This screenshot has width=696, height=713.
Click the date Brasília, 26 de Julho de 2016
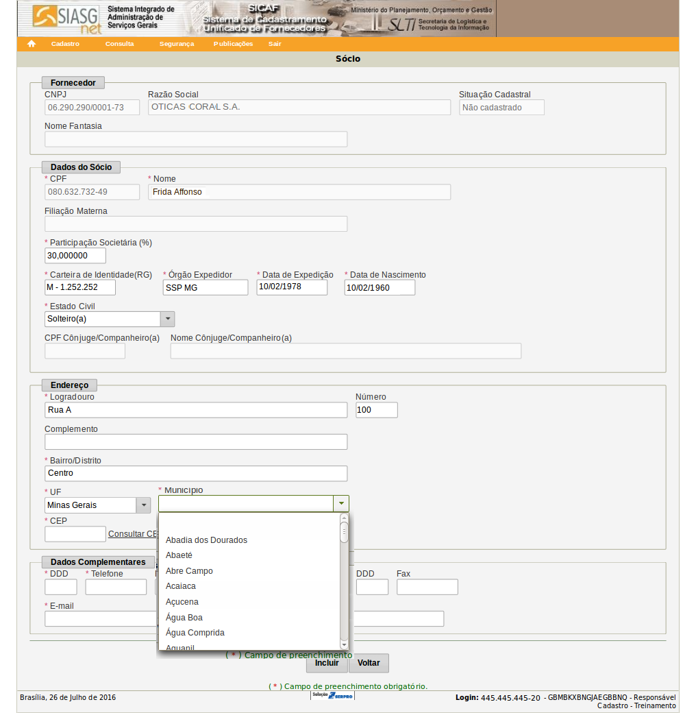[68, 697]
